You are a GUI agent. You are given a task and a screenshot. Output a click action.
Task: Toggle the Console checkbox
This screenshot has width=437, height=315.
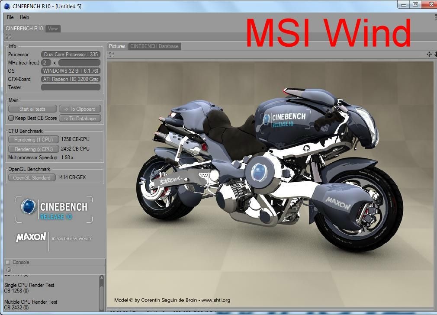point(7,262)
